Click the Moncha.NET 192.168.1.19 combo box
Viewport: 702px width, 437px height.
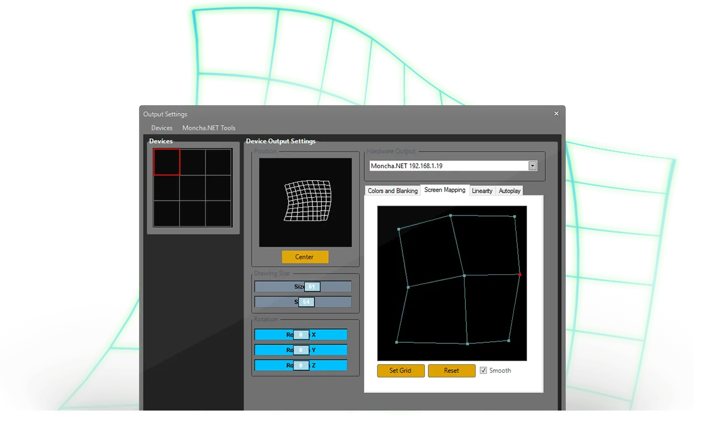click(453, 166)
